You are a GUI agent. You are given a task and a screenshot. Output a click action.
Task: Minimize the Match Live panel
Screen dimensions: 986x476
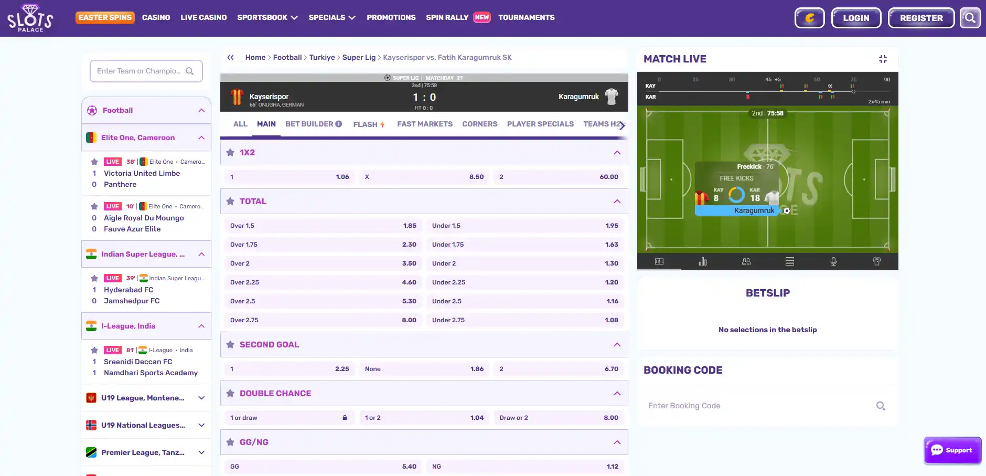click(883, 59)
